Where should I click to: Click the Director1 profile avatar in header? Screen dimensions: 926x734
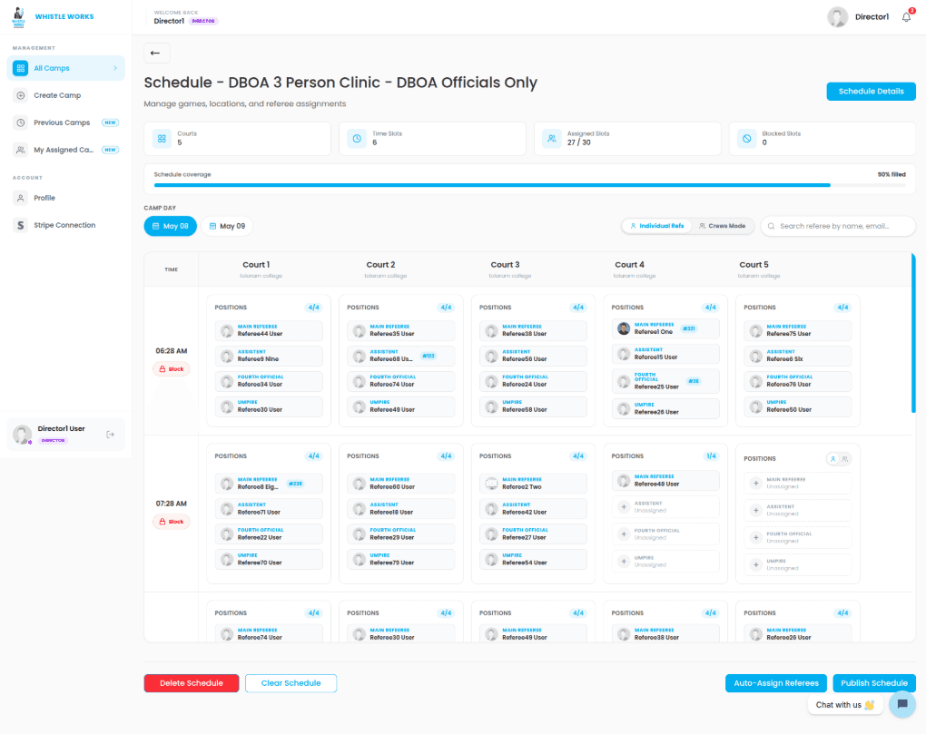point(837,17)
